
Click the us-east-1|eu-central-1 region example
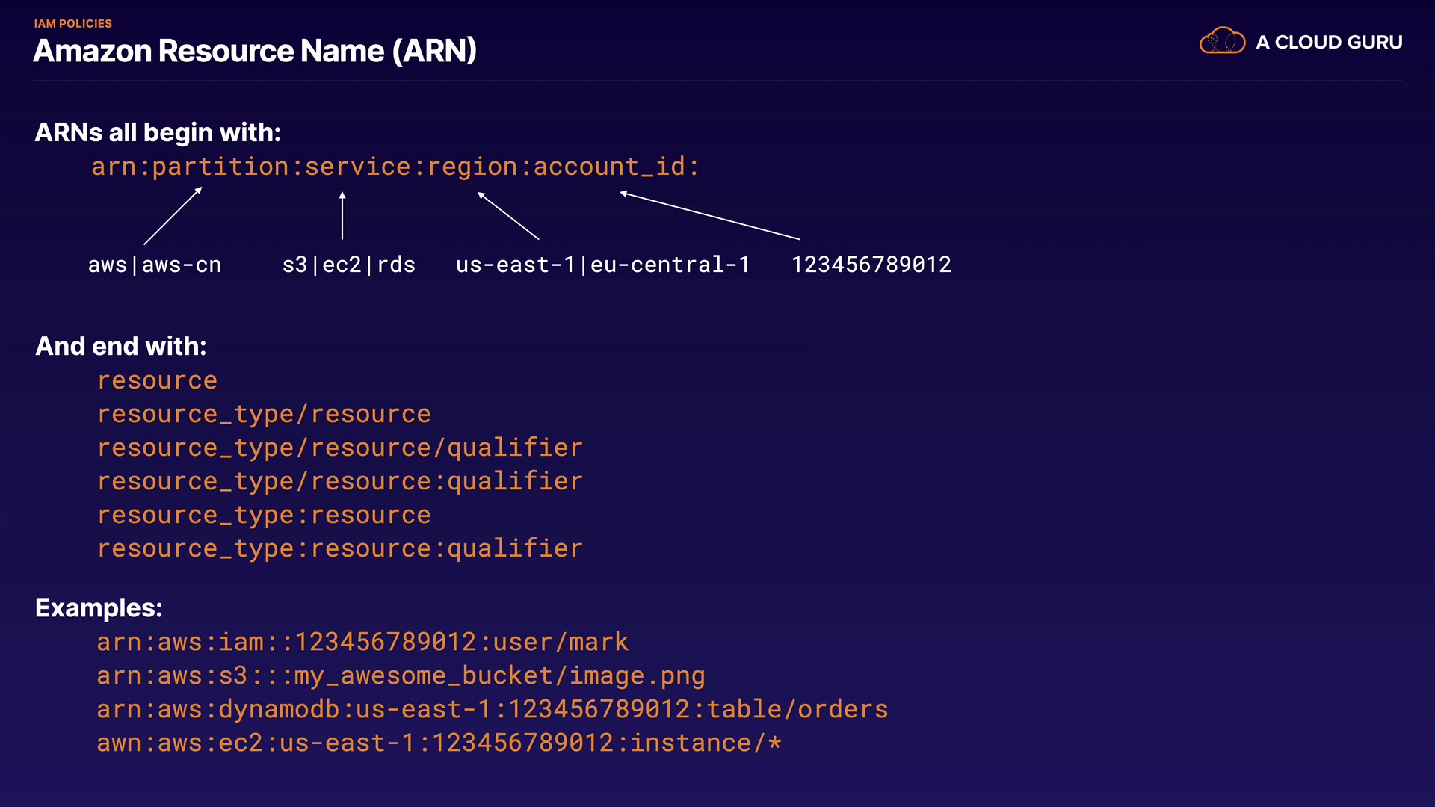tap(602, 265)
